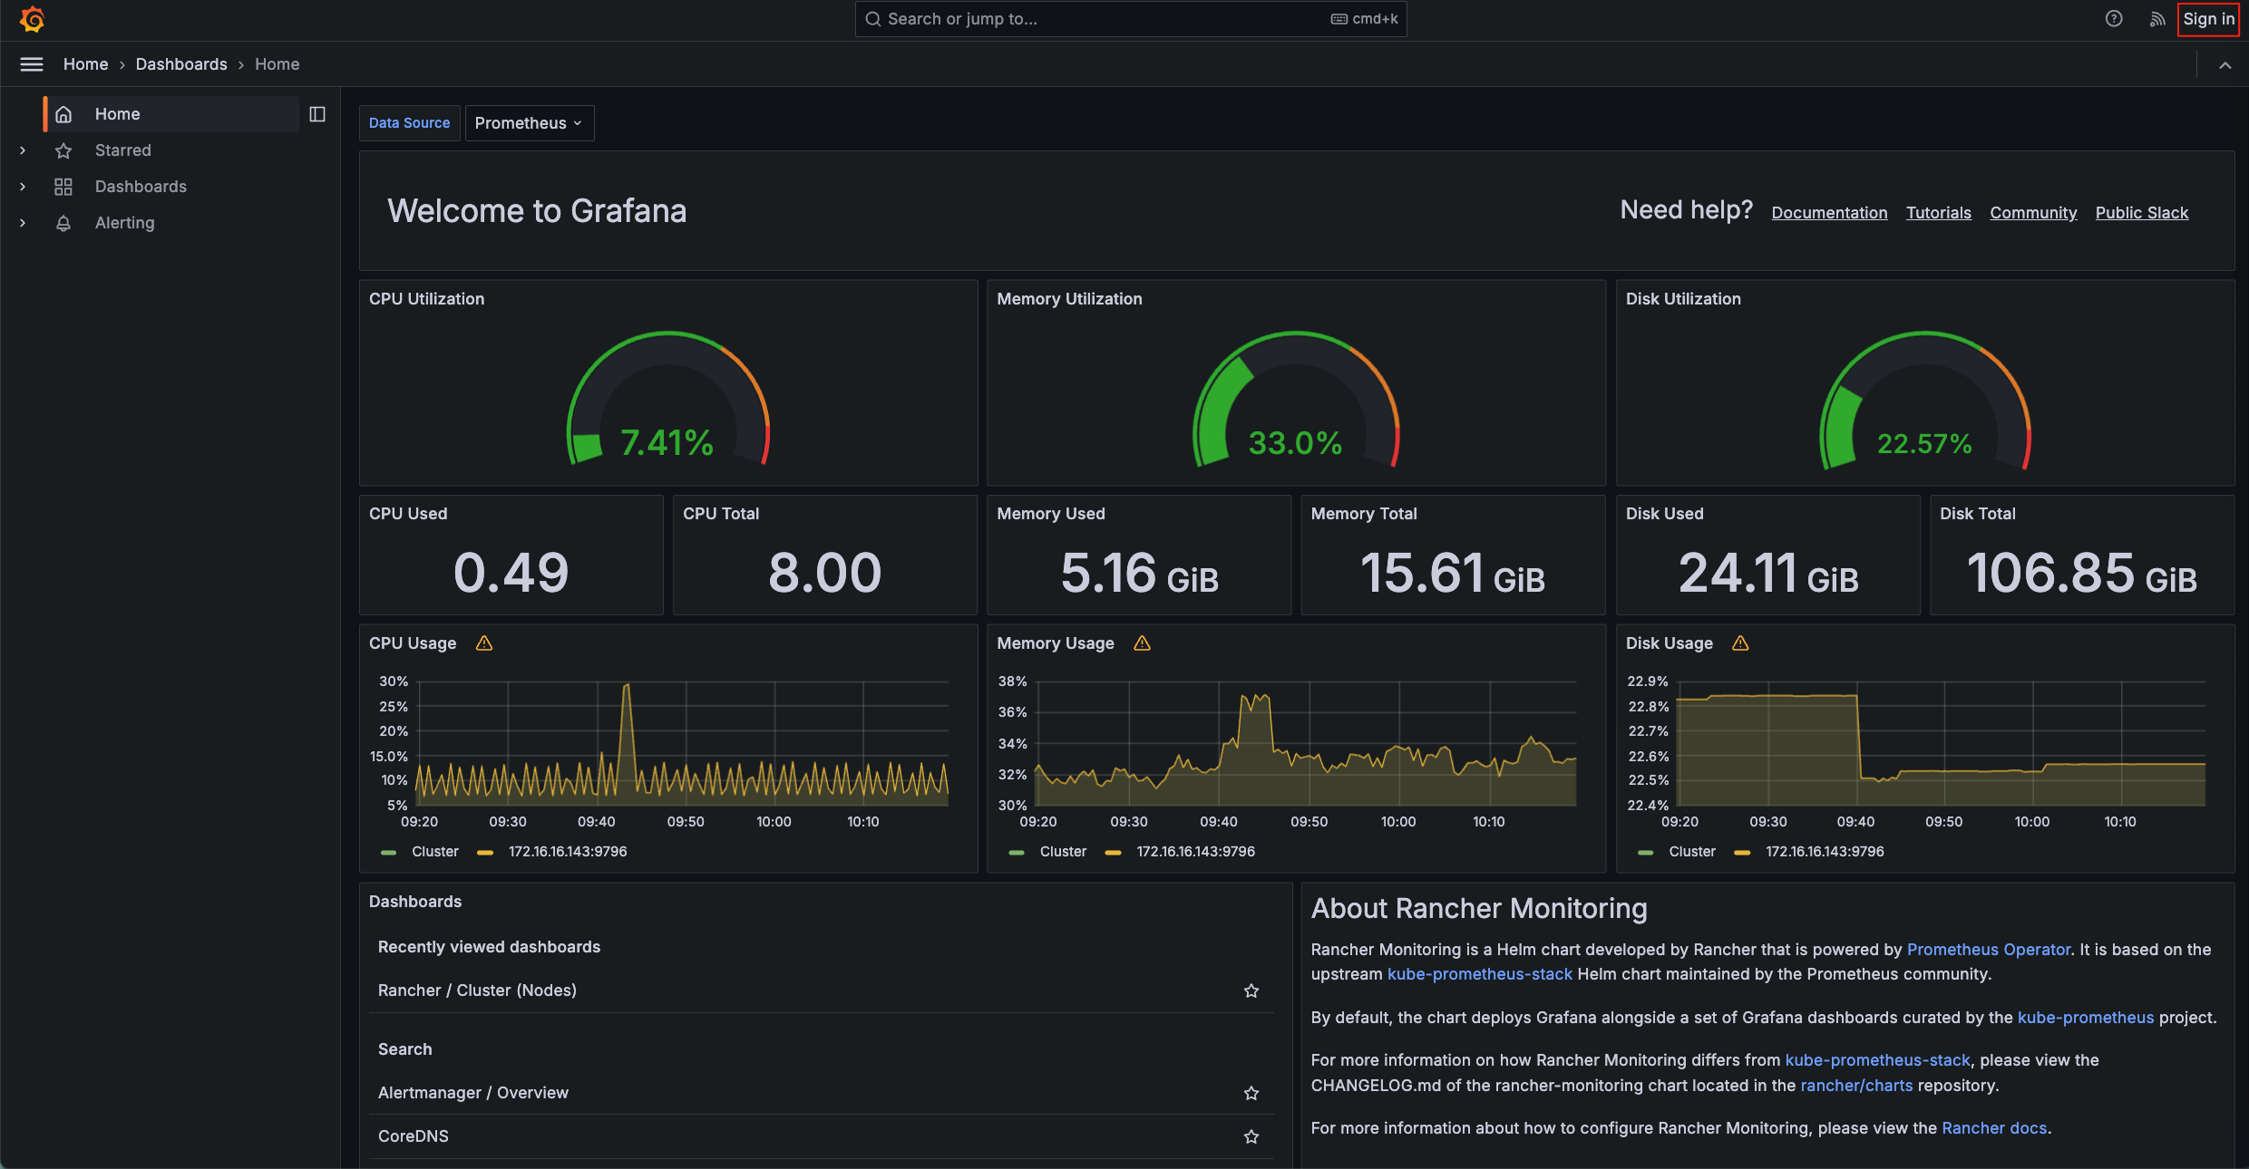Click the Grafana logo icon
The image size is (2249, 1169).
point(33,19)
